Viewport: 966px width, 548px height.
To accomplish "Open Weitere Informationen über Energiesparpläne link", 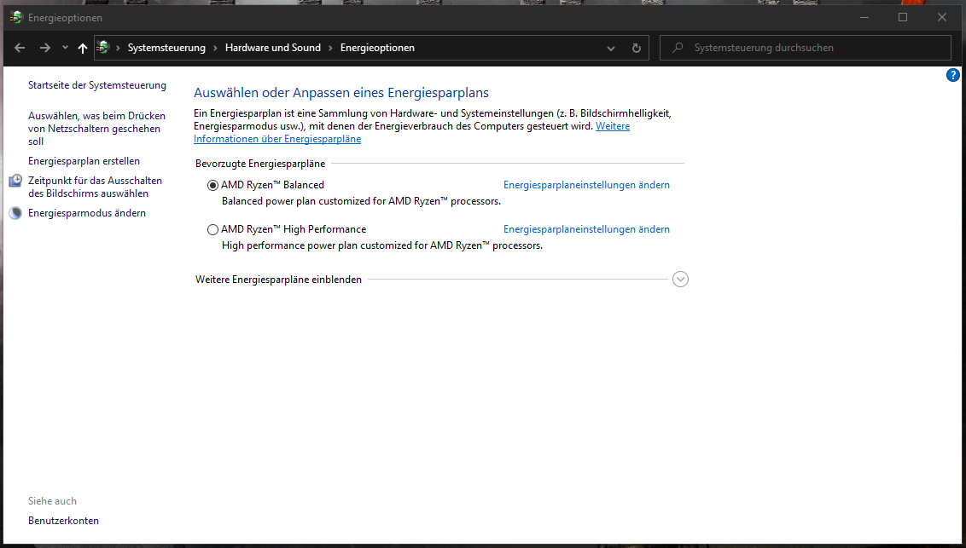I will point(411,133).
